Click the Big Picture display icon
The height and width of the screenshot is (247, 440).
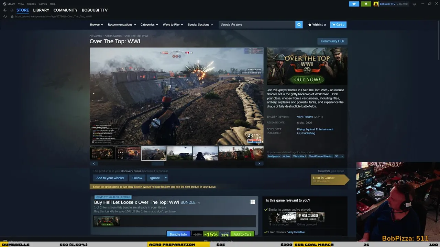tap(414, 4)
